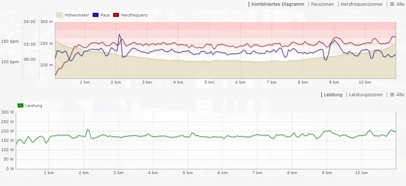Image resolution: width=406 pixels, height=186 pixels.
Task: Select the Leistung tab in lower chart
Action: click(x=333, y=95)
